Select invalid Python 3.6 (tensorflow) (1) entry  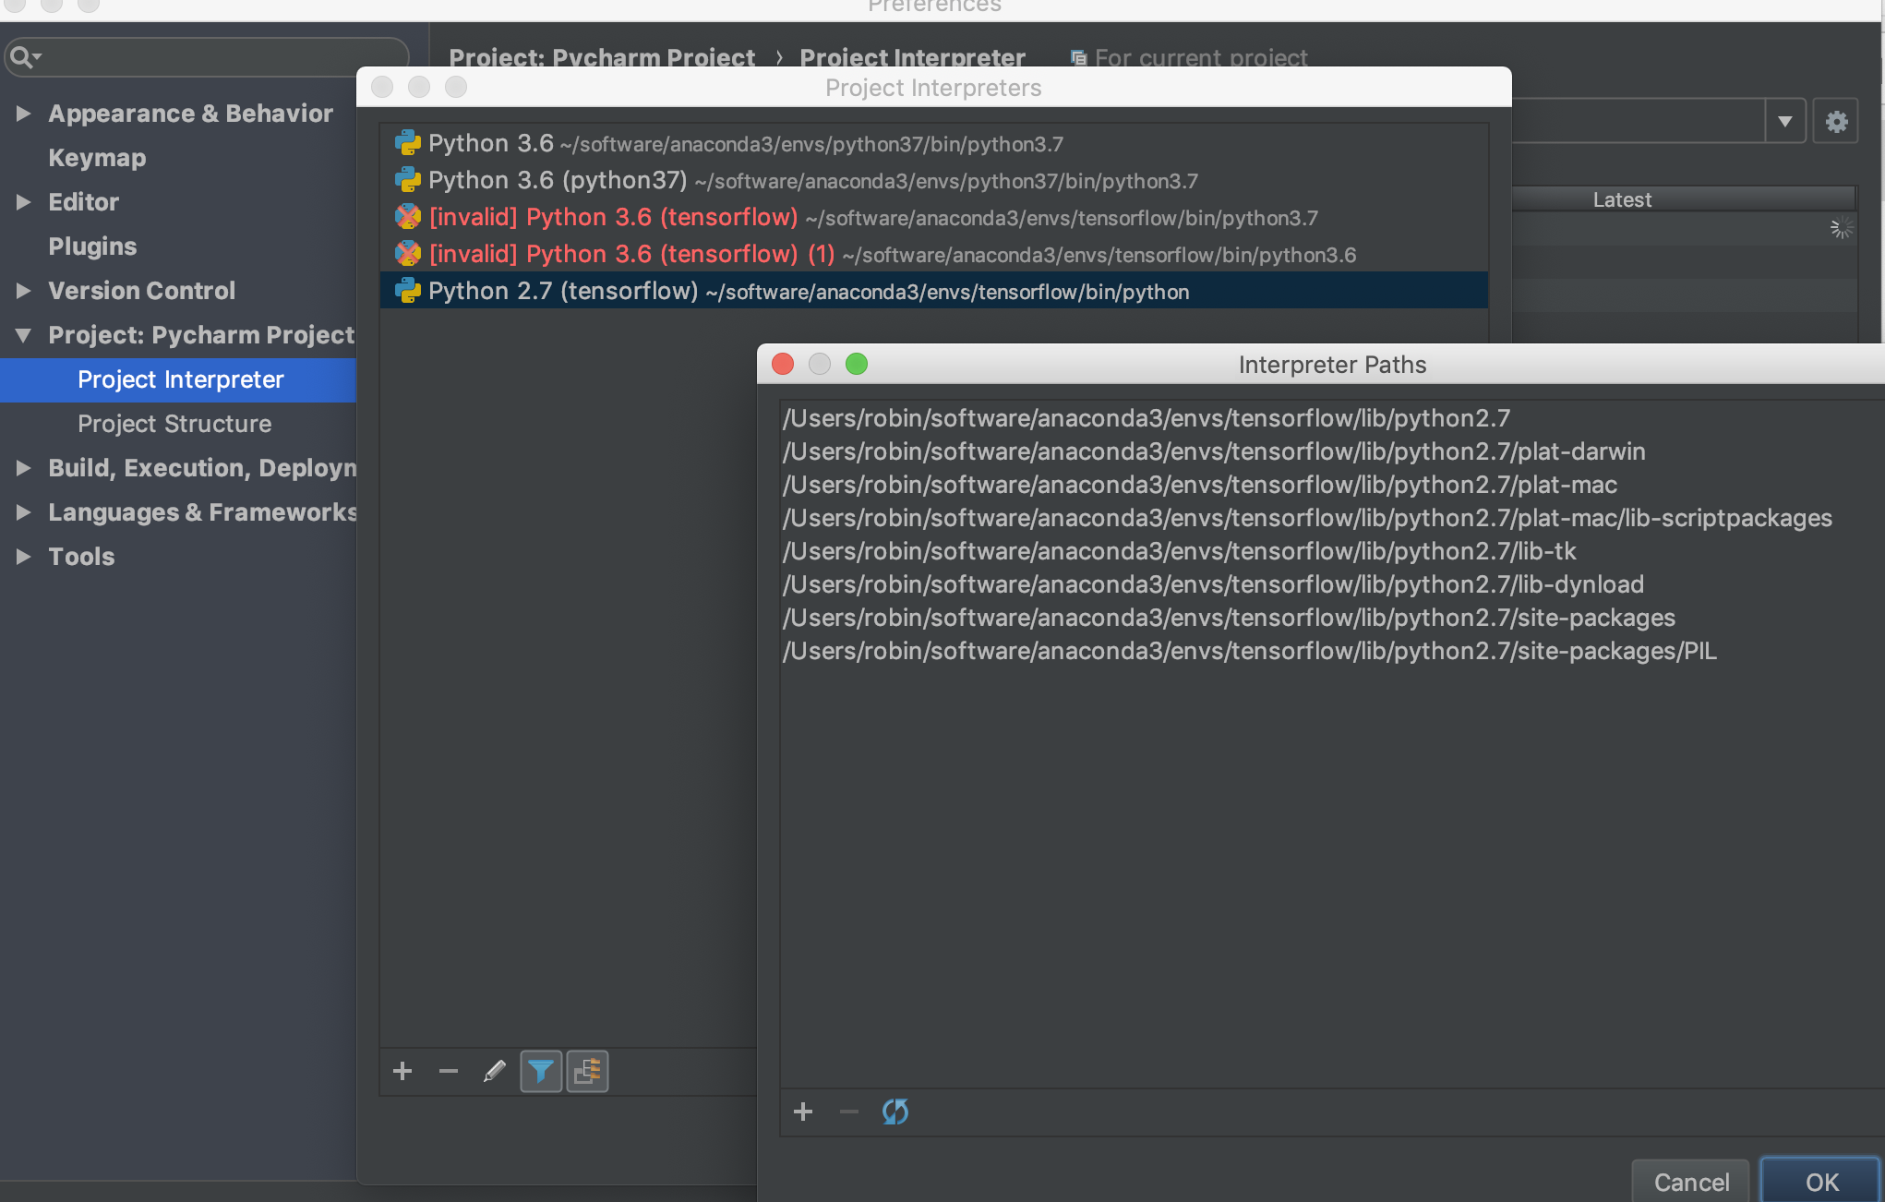(934, 254)
